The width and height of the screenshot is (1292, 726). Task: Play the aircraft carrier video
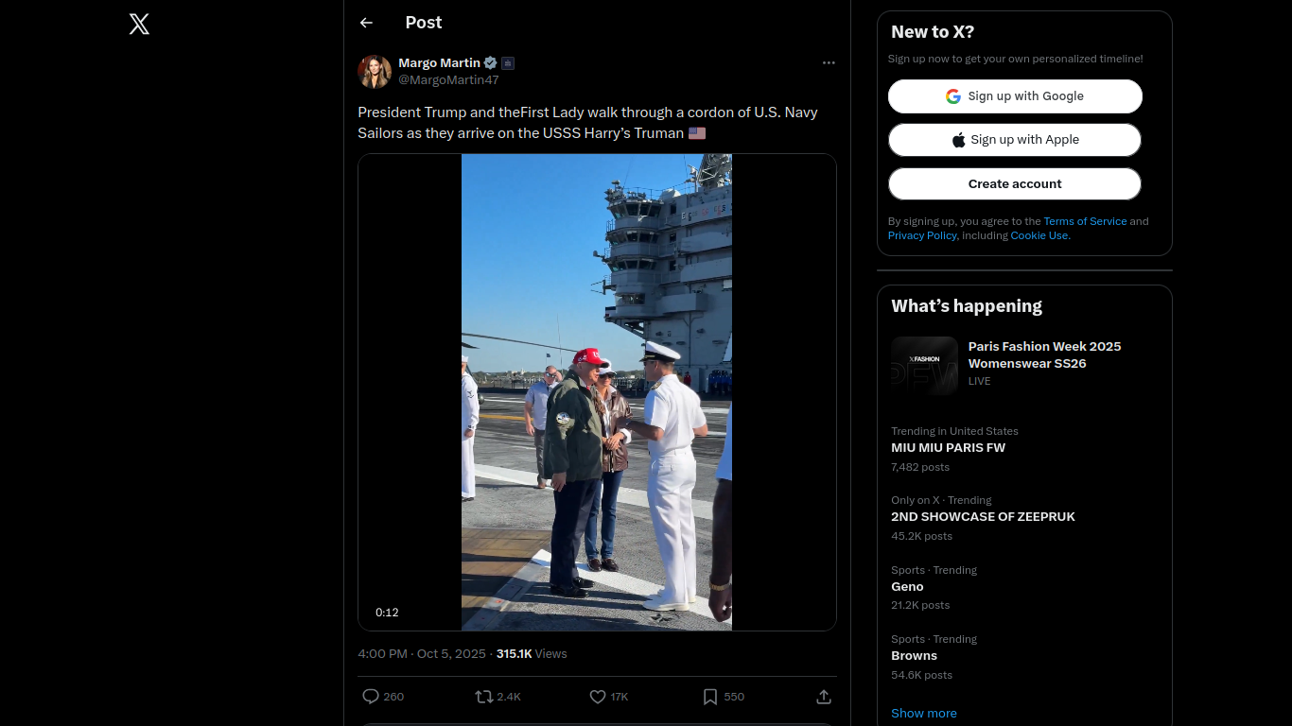point(597,392)
